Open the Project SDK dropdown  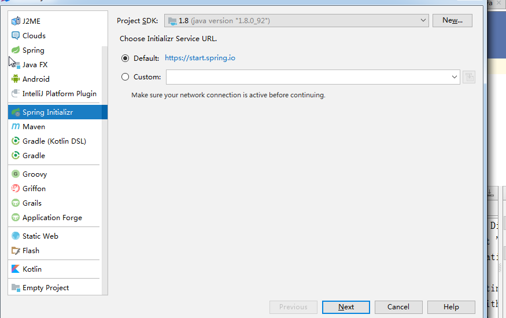click(x=296, y=21)
